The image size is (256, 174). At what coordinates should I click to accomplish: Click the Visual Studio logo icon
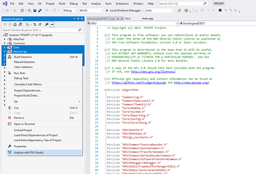tap(5, 4)
